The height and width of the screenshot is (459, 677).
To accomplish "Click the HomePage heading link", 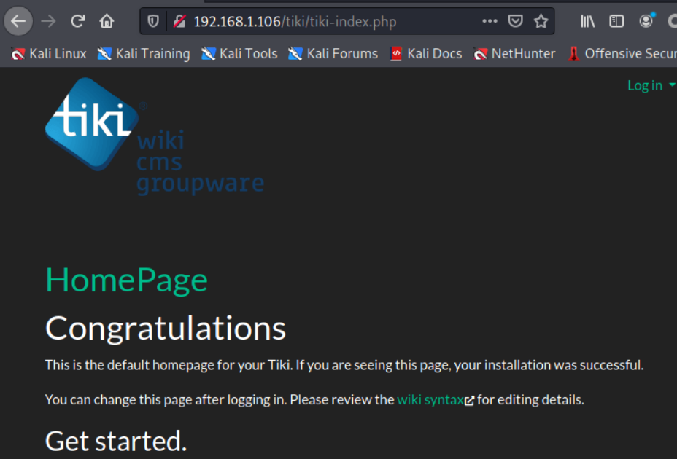I will [125, 280].
